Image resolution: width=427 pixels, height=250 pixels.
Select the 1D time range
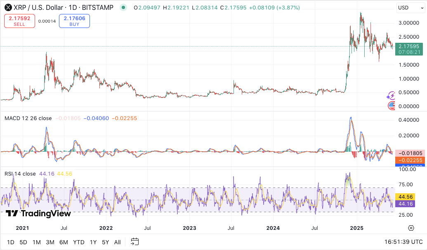coord(11,242)
